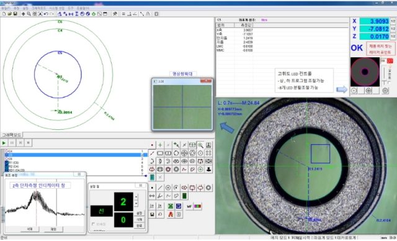Start the measurement program with play button
Viewport: 397px width, 241px height.
4,143
